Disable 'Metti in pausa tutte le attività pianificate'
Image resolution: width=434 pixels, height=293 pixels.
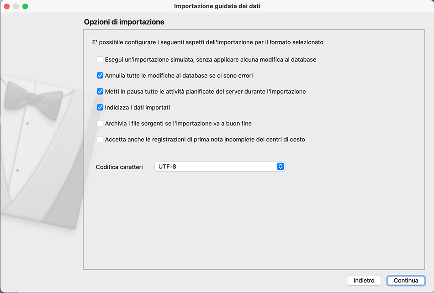tap(100, 91)
